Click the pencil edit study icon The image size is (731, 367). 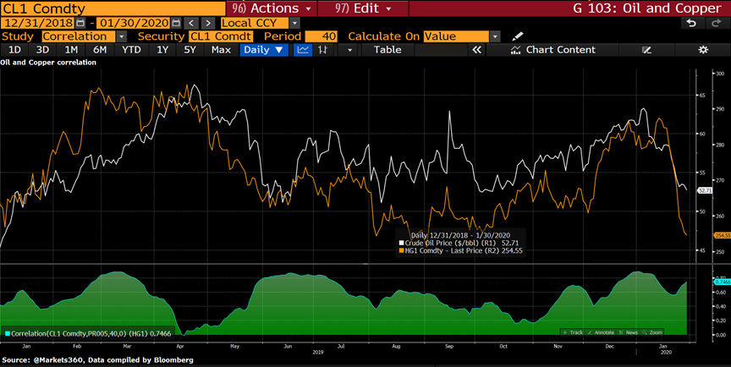pos(518,36)
